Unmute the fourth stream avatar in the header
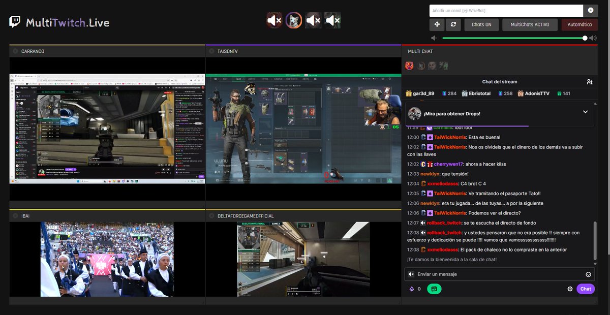Screen dimensions: 610x315 332,20
